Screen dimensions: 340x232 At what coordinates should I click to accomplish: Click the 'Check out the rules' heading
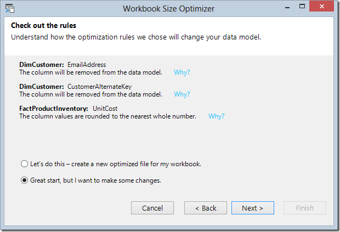(43, 25)
